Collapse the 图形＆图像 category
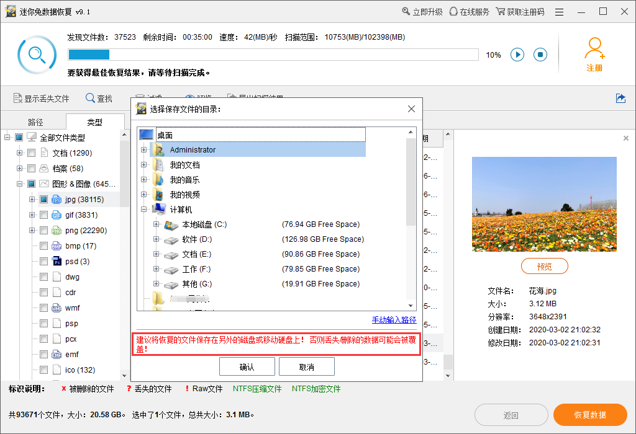 tap(20, 184)
